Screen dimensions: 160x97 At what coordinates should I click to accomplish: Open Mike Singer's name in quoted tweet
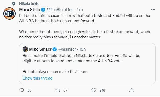40,49
